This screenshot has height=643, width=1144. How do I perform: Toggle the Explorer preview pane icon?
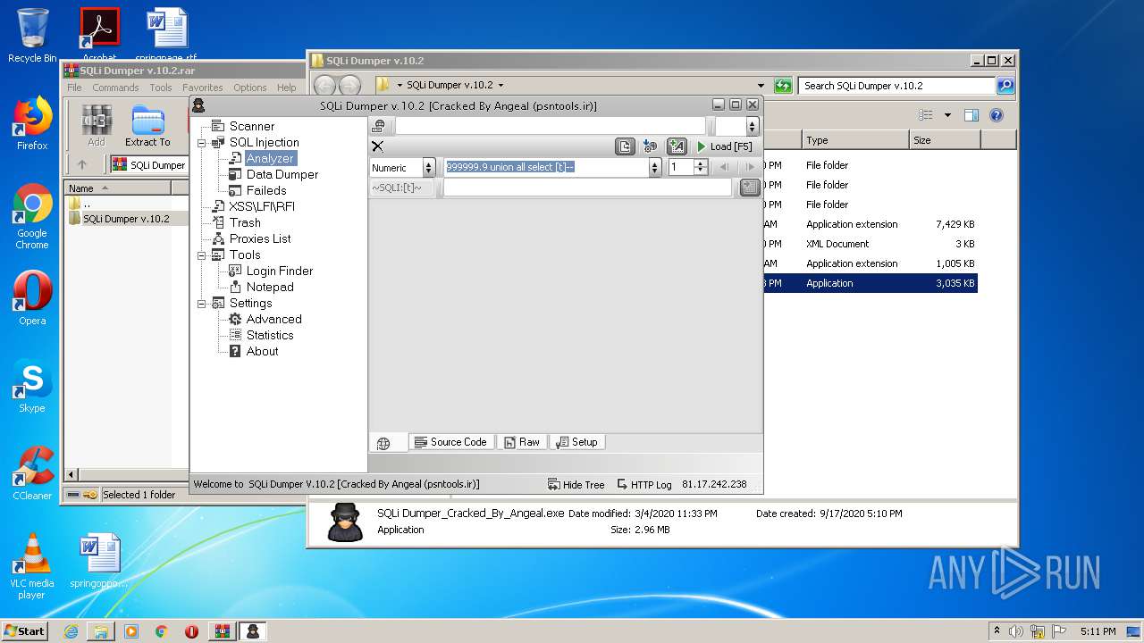click(x=972, y=115)
